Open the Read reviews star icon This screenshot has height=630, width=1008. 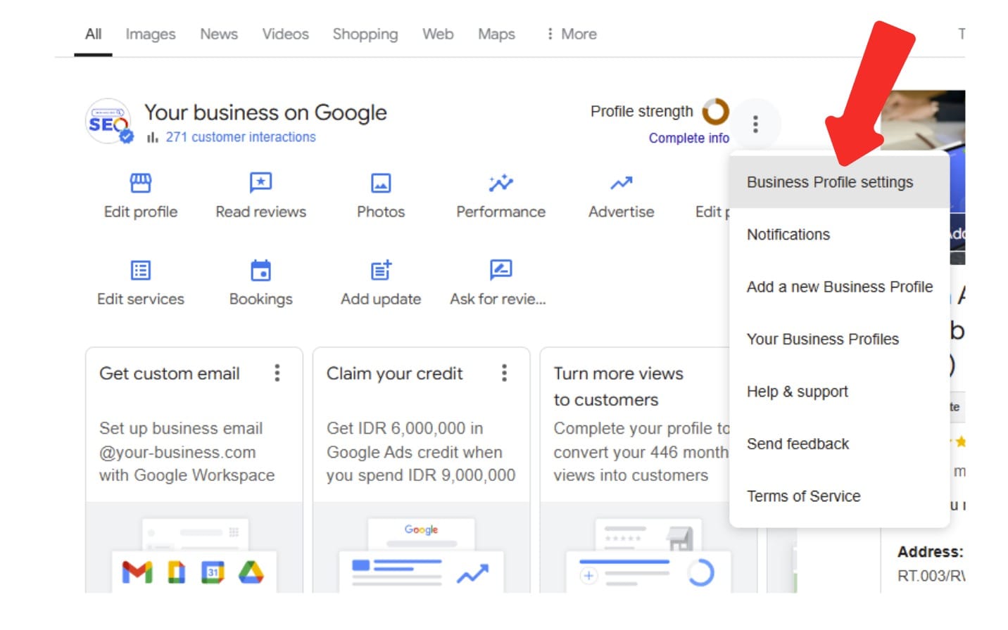pyautogui.click(x=260, y=183)
